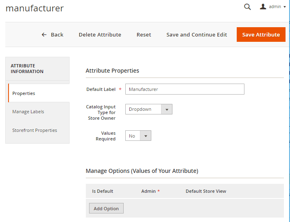The image size is (290, 222).
Task: Reset the attribute form
Action: pyautogui.click(x=144, y=35)
